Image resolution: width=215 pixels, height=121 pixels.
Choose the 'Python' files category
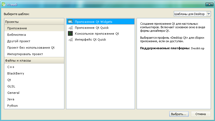point(34,105)
